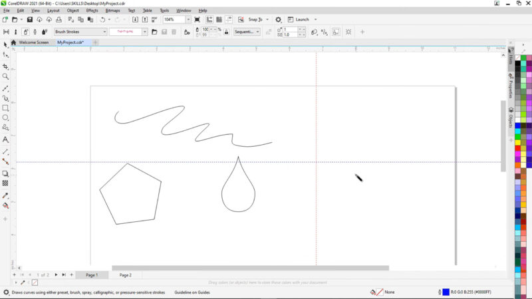This screenshot has height=299, width=532.
Task: Select the Connector tool
Action: [x=5, y=161]
